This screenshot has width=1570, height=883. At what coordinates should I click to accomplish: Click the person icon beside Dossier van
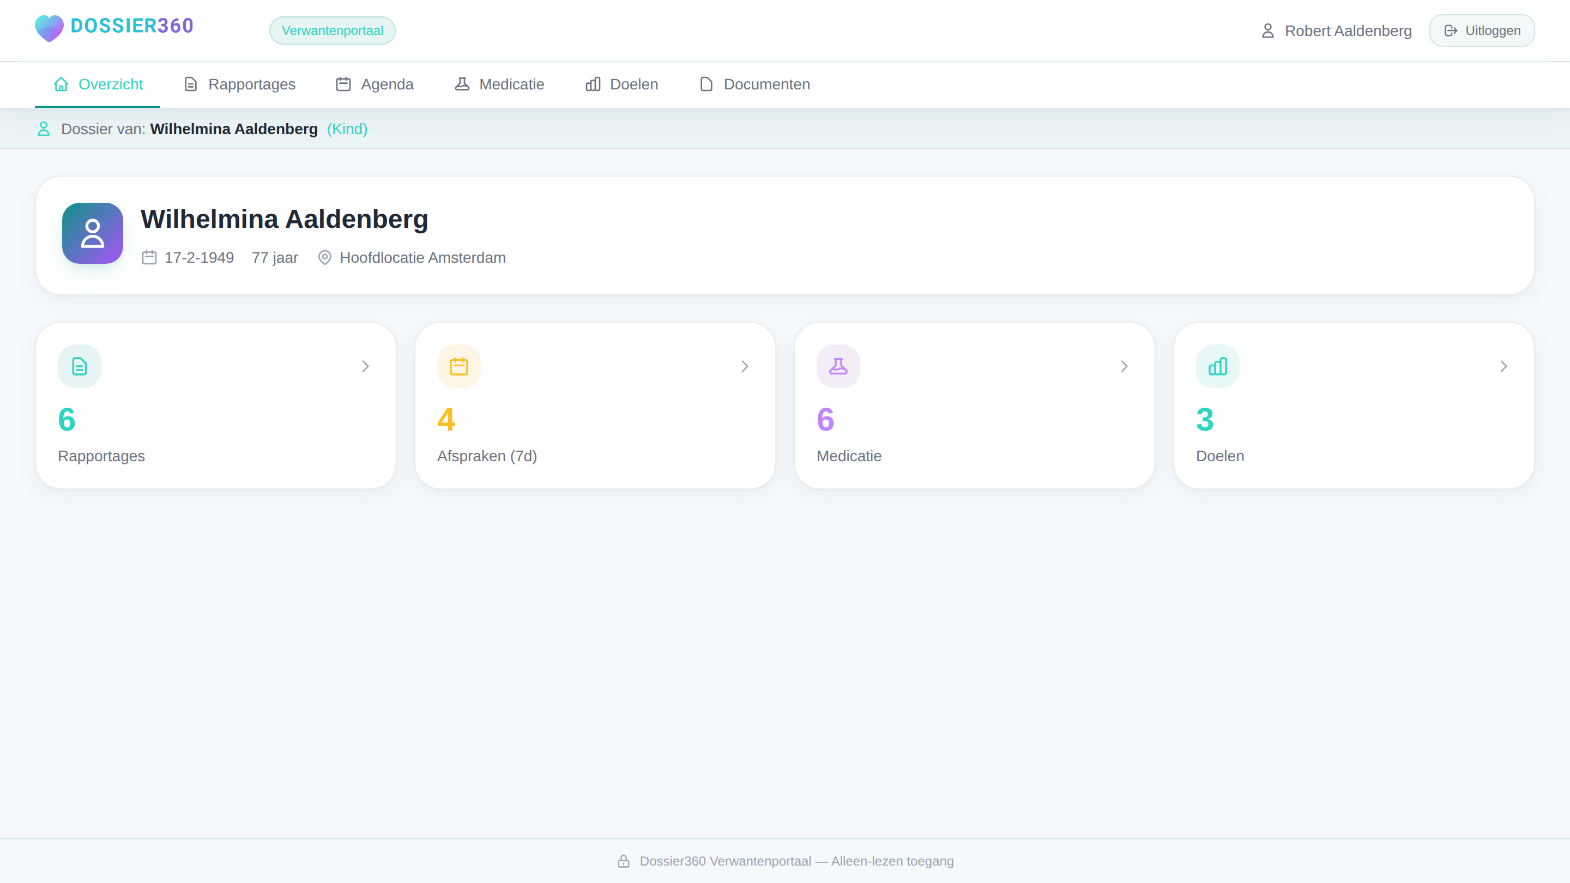[43, 129]
